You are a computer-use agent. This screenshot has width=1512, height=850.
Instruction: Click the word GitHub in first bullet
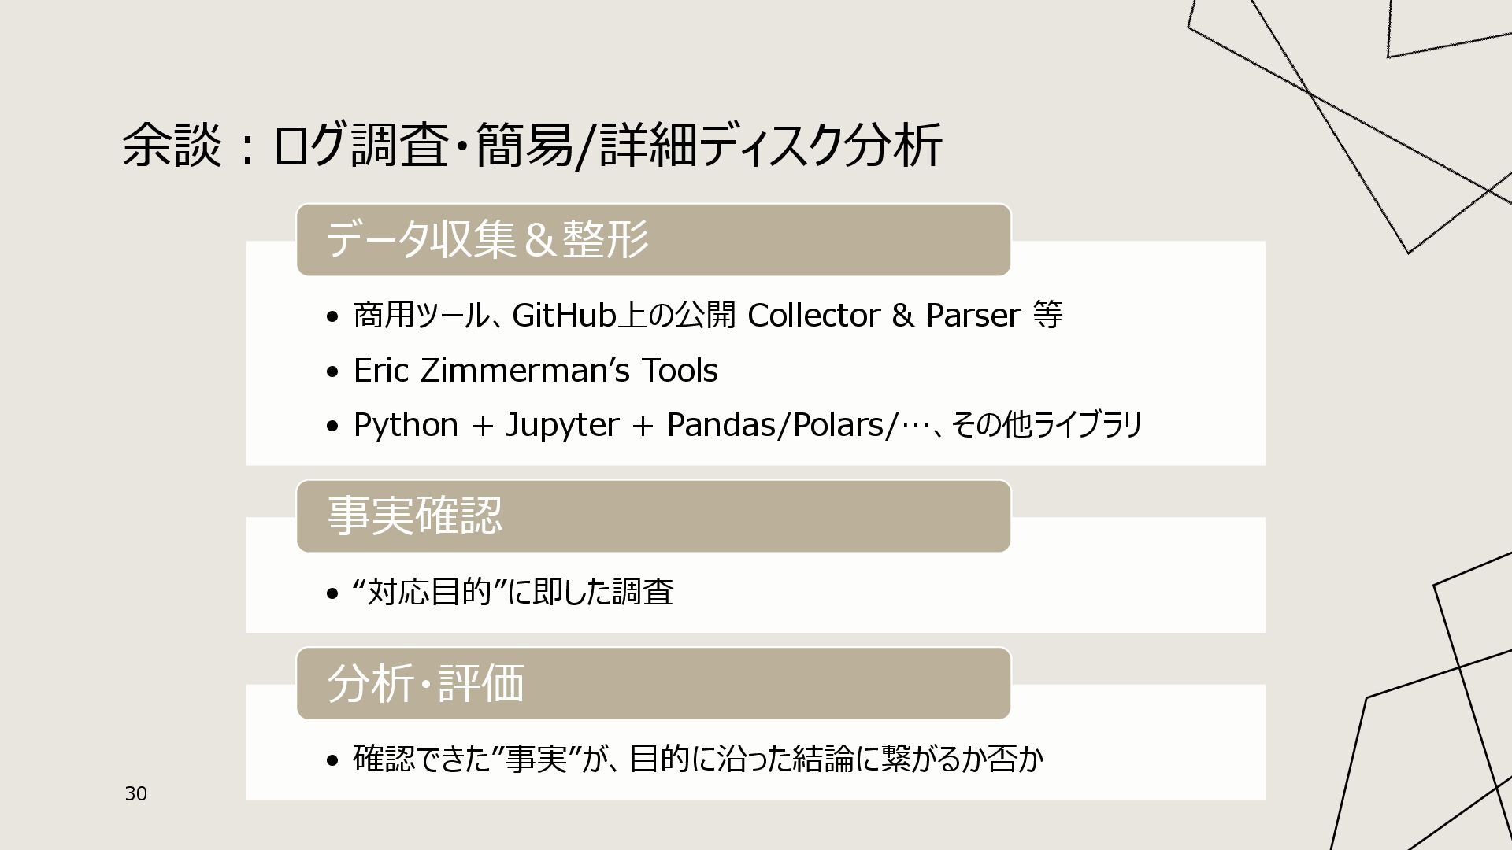[x=564, y=316]
